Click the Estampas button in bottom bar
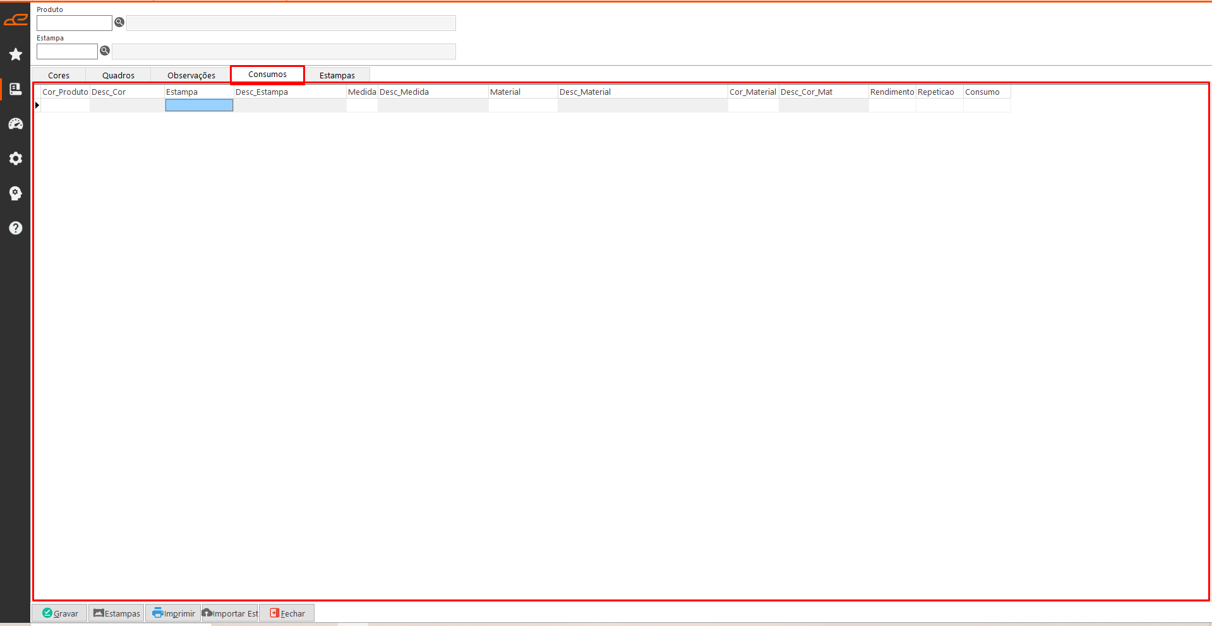This screenshot has height=626, width=1212. pos(116,613)
